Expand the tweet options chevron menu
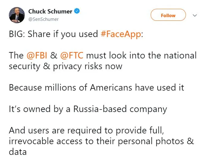The width and height of the screenshot is (211, 157). [x=194, y=15]
